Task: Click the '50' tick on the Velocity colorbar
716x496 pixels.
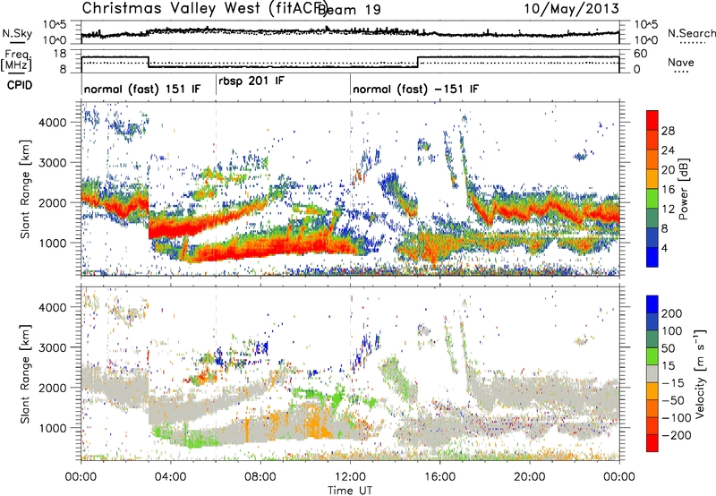Action: pos(668,348)
